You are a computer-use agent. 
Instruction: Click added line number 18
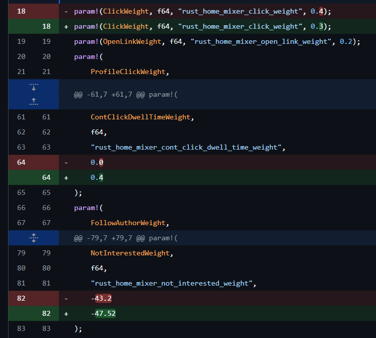tap(46, 26)
